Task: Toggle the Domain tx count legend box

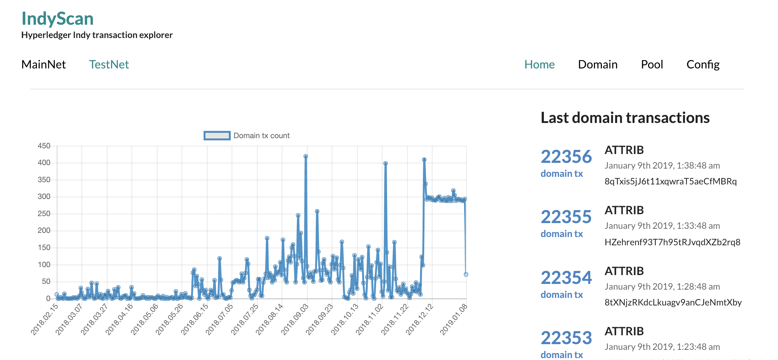Action: click(x=217, y=136)
